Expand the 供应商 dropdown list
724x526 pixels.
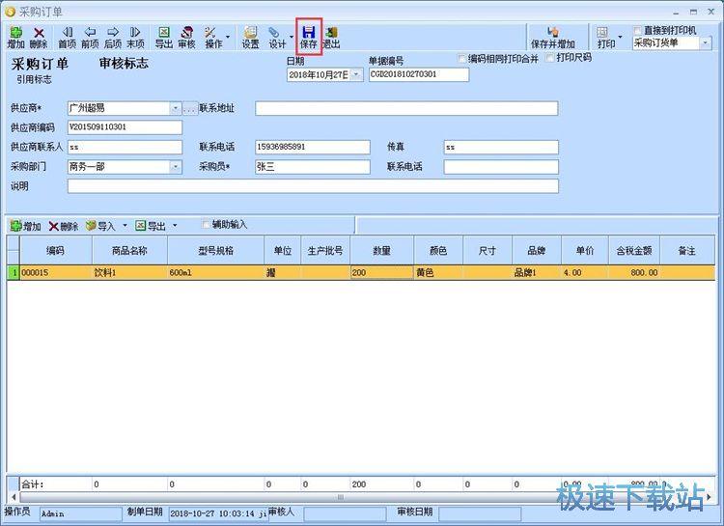tap(175, 108)
